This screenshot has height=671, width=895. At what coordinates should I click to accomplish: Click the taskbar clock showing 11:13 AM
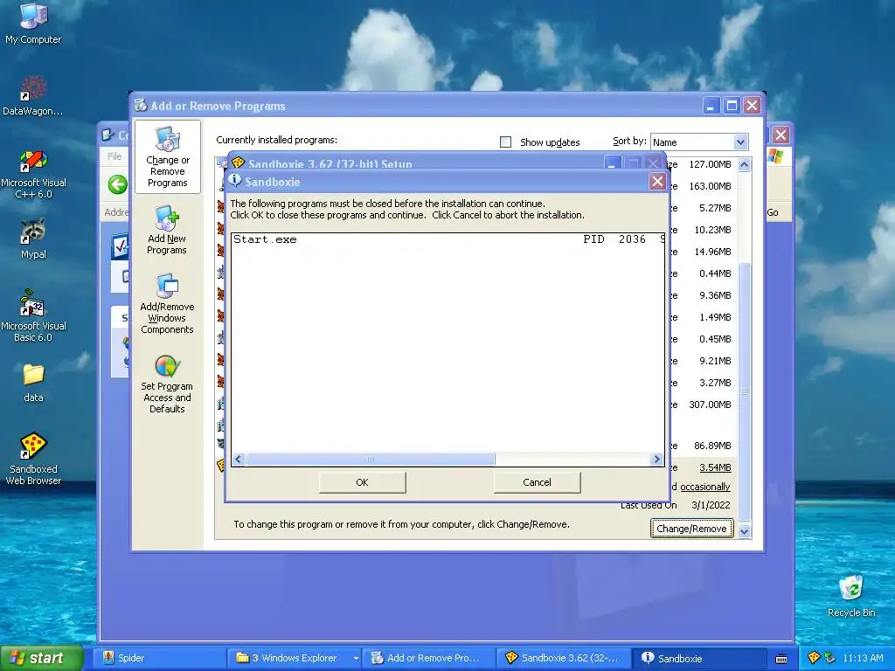[863, 658]
